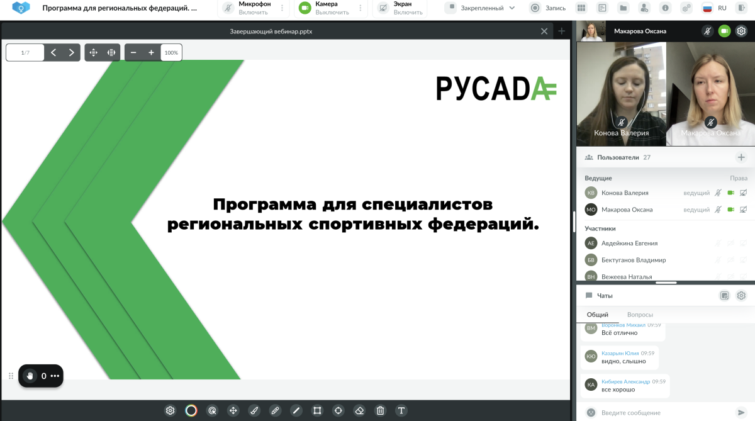Open the notes icon in top bar
The height and width of the screenshot is (421, 755).
pos(602,8)
